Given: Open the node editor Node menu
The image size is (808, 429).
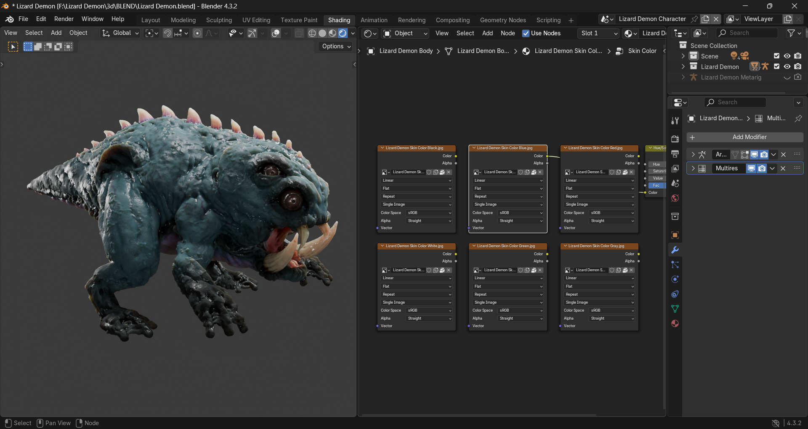Looking at the screenshot, I should pyautogui.click(x=508, y=33).
